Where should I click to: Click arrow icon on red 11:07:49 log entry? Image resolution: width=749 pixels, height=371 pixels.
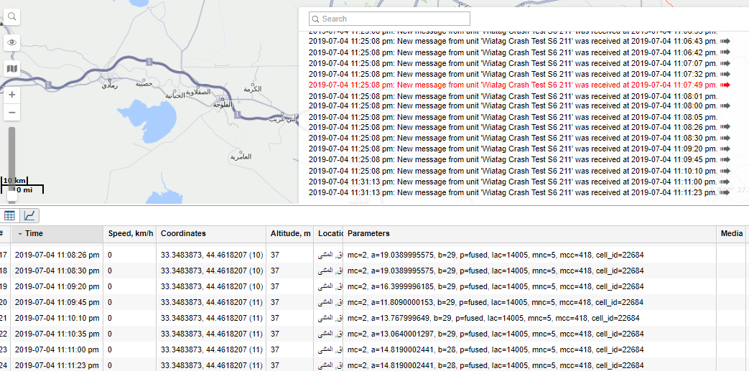(x=725, y=85)
